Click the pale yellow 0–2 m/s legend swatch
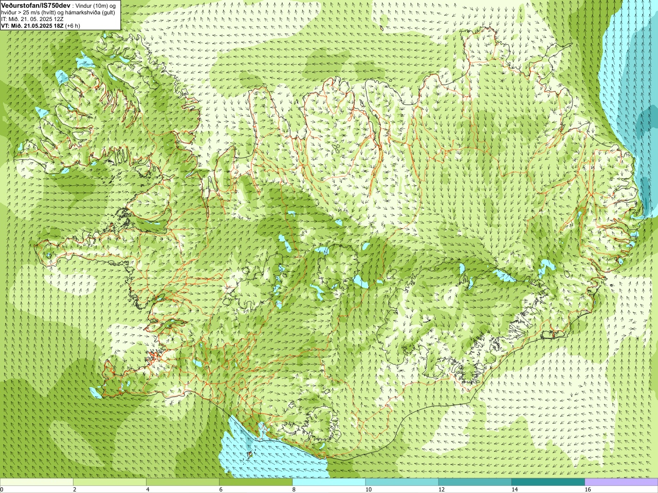The height and width of the screenshot is (493, 658). [x=36, y=482]
